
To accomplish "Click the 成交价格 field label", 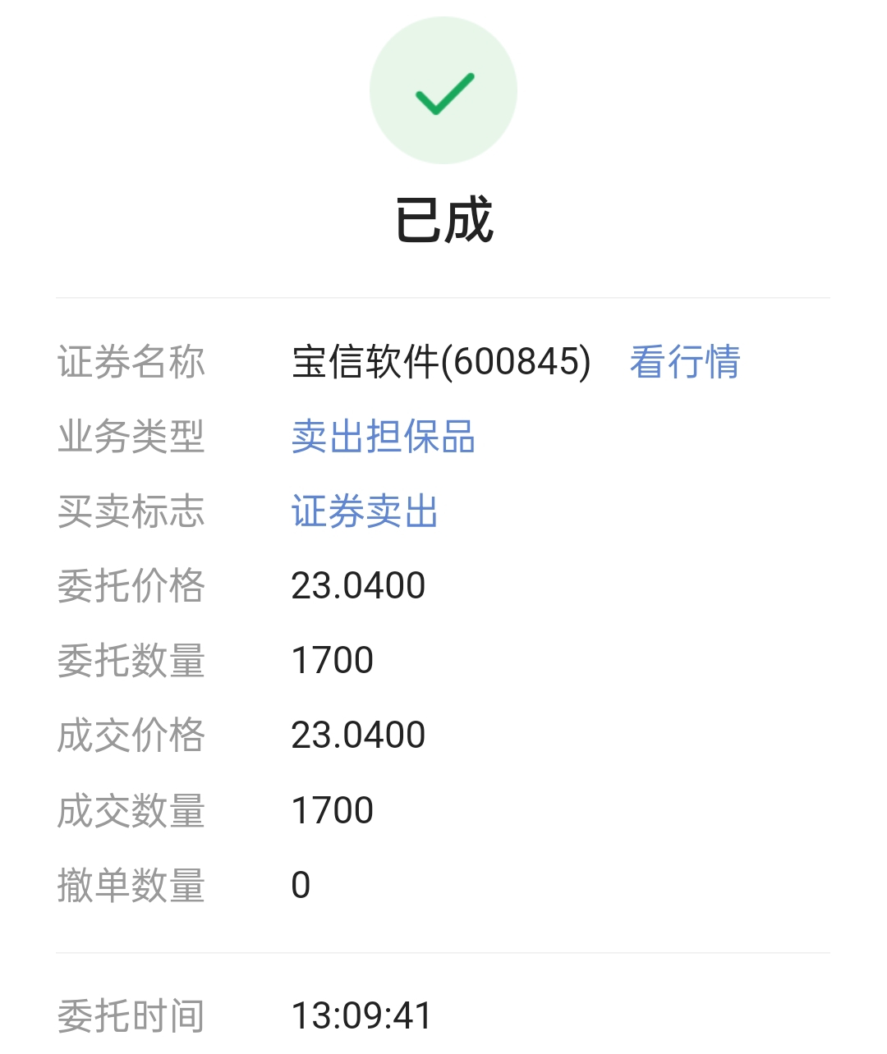I will (x=131, y=736).
